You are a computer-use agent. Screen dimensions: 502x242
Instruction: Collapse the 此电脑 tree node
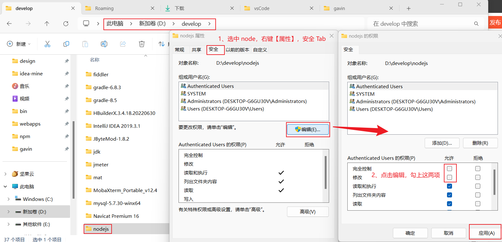5,186
